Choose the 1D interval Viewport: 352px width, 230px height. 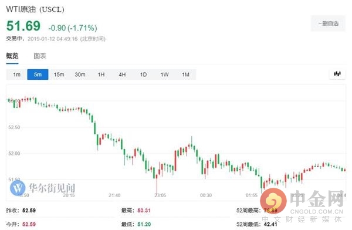tap(143, 75)
